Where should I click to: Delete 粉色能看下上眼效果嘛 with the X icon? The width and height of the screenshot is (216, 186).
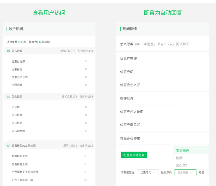[x=85, y=172]
